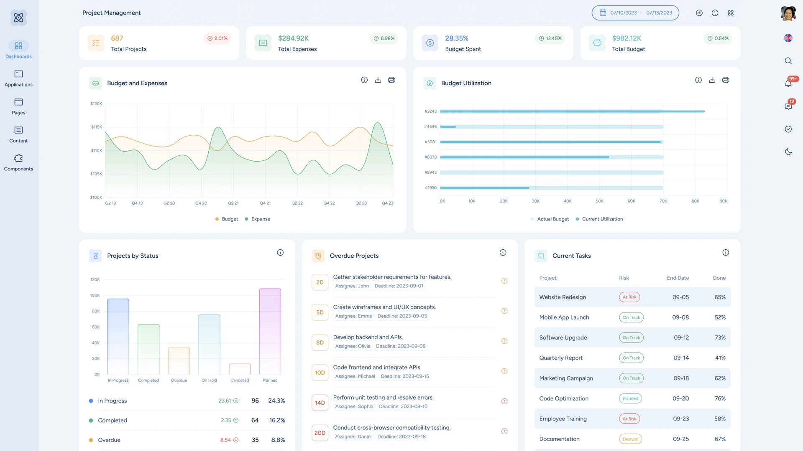The height and width of the screenshot is (451, 803).
Task: Click On Track badge for Mobile App Launch
Action: point(632,317)
